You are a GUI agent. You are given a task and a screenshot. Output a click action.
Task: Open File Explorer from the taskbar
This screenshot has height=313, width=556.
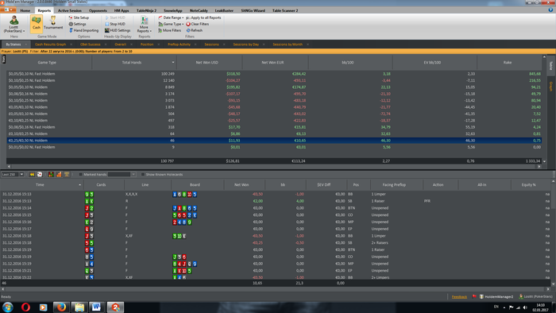pyautogui.click(x=79, y=307)
